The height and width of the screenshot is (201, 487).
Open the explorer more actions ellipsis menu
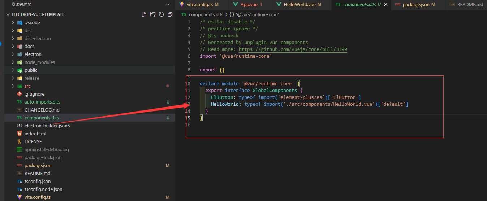point(167,4)
